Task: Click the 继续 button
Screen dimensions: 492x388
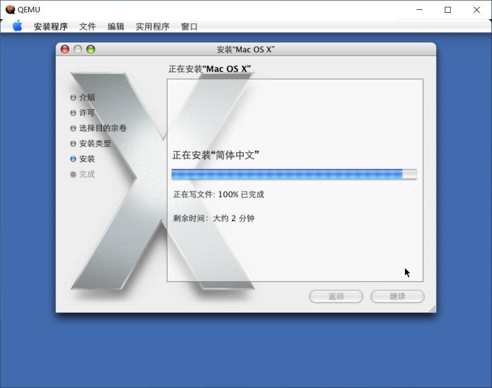Action: coord(397,296)
